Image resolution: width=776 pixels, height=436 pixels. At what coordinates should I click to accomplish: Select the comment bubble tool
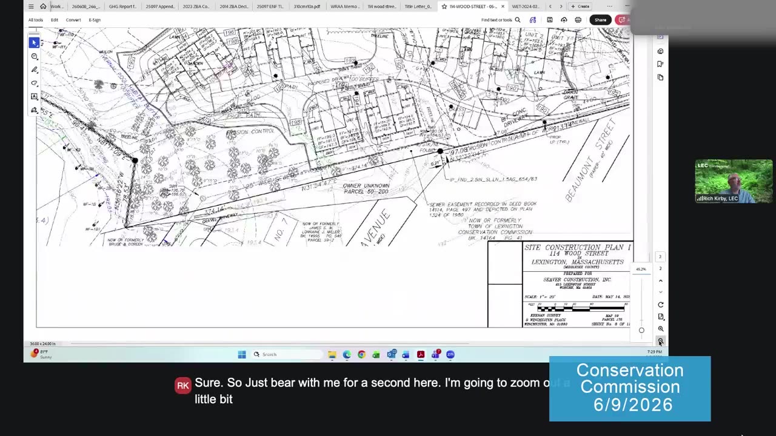pyautogui.click(x=34, y=56)
